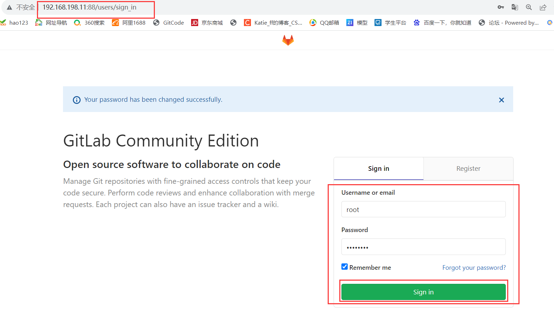Dismiss the password changed alert

(502, 100)
